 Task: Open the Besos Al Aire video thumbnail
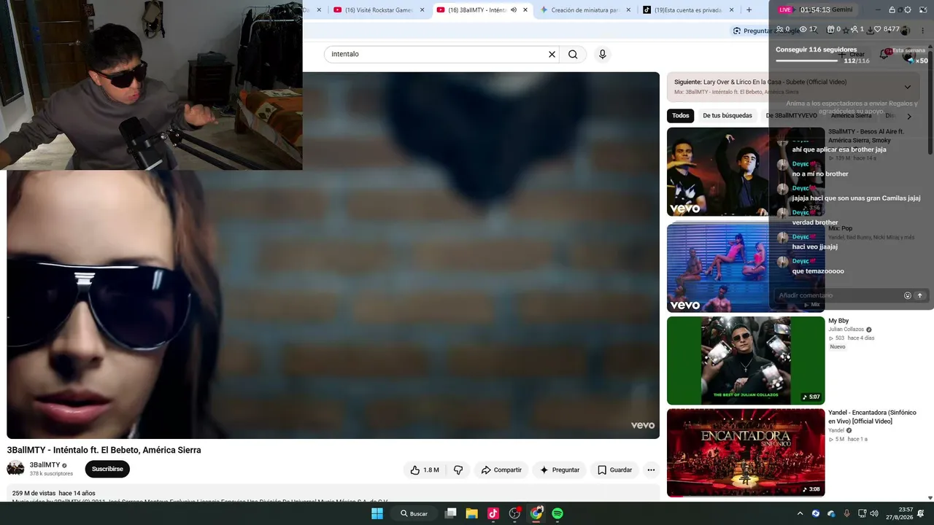[x=746, y=172]
